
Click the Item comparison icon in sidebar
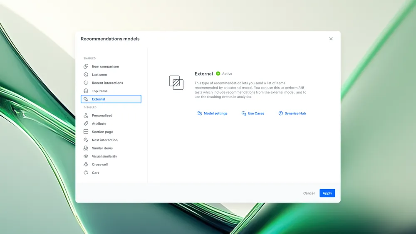pyautogui.click(x=86, y=67)
